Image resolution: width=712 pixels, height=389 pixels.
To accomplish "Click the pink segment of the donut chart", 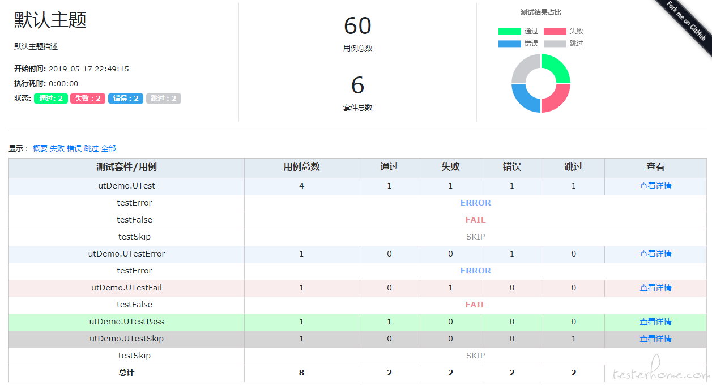I will [x=557, y=100].
